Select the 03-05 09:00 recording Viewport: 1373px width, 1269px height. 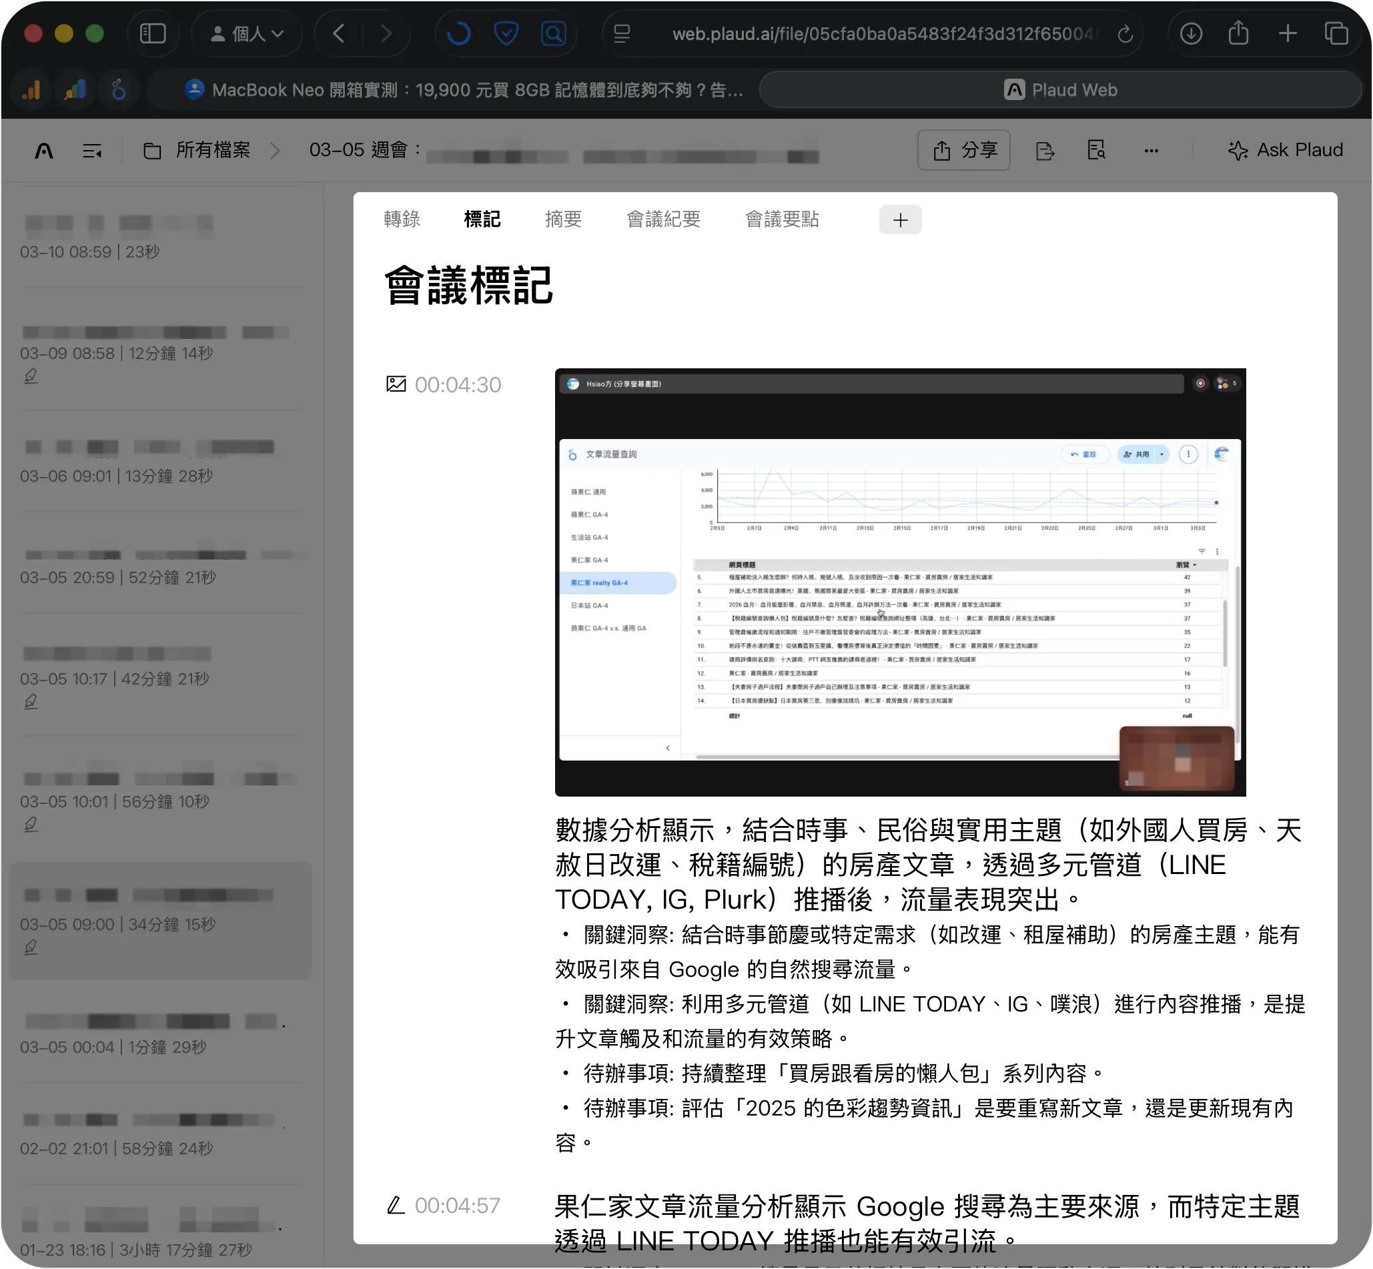(x=162, y=920)
